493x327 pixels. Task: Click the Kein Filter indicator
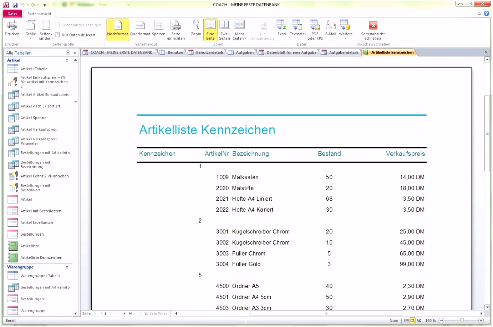pos(156,313)
